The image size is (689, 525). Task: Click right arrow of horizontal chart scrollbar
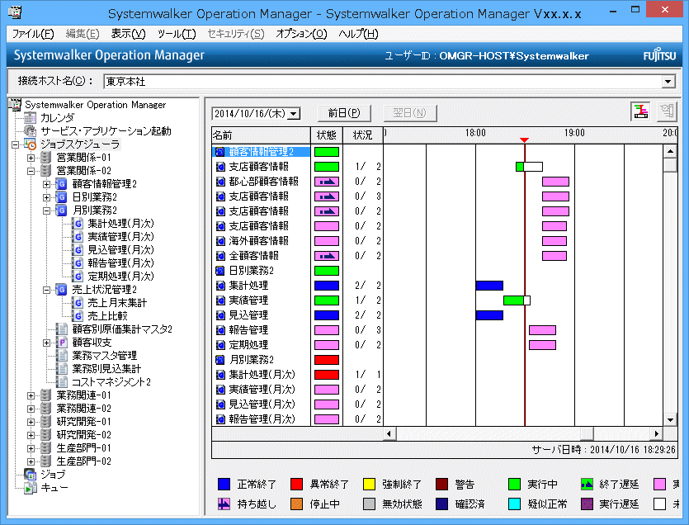tap(658, 434)
